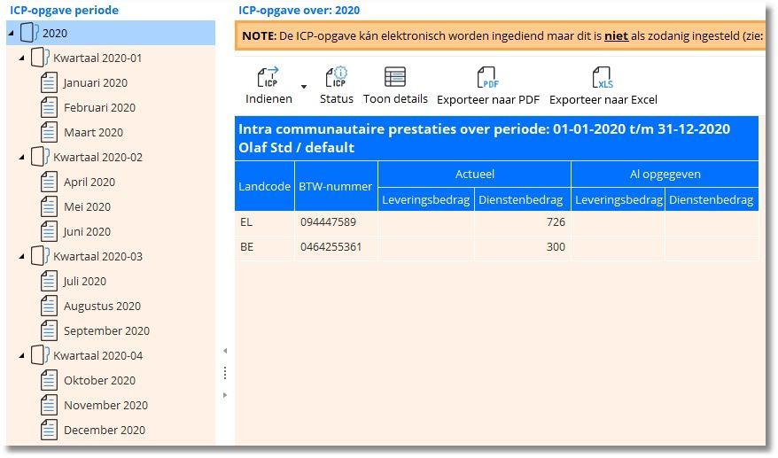Click the vertical splitter handle between panels
The image size is (778, 458).
pyautogui.click(x=225, y=372)
